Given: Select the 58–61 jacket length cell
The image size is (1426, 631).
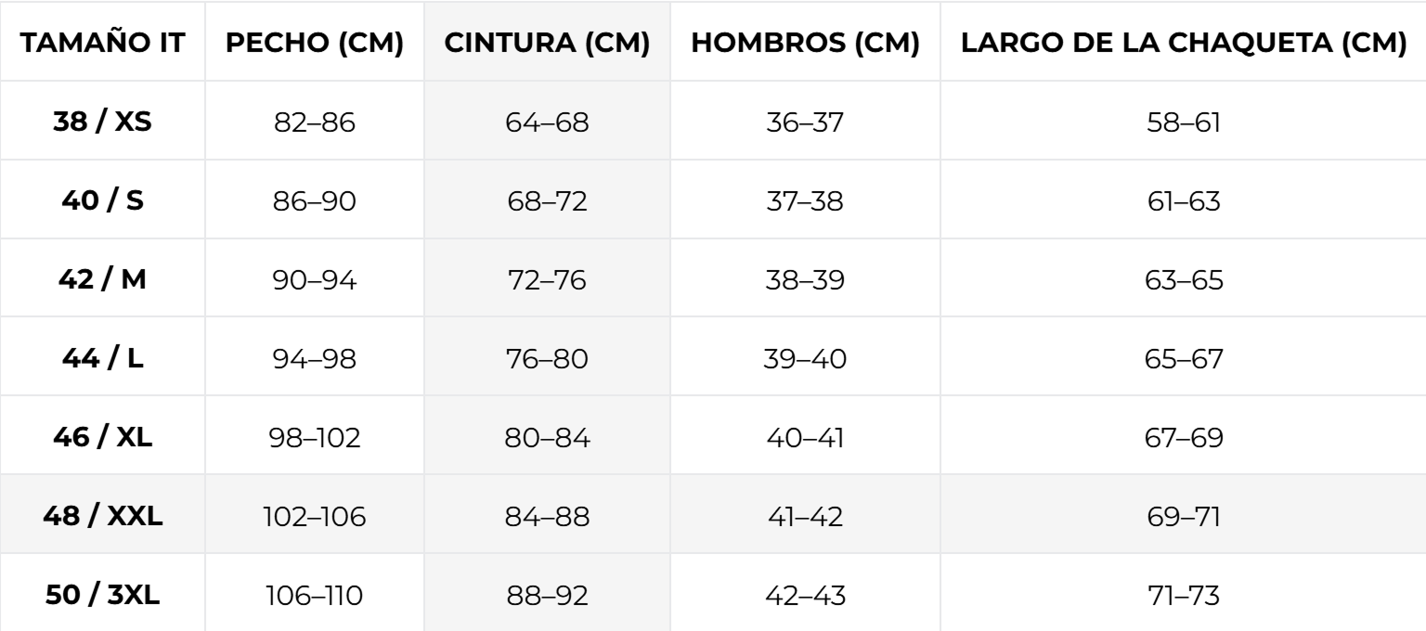Looking at the screenshot, I should point(1183,122).
